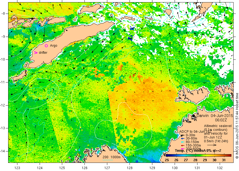239x171 pixels.
Task: Click the latitude axis label '-9'
Action: click(x=3, y=37)
